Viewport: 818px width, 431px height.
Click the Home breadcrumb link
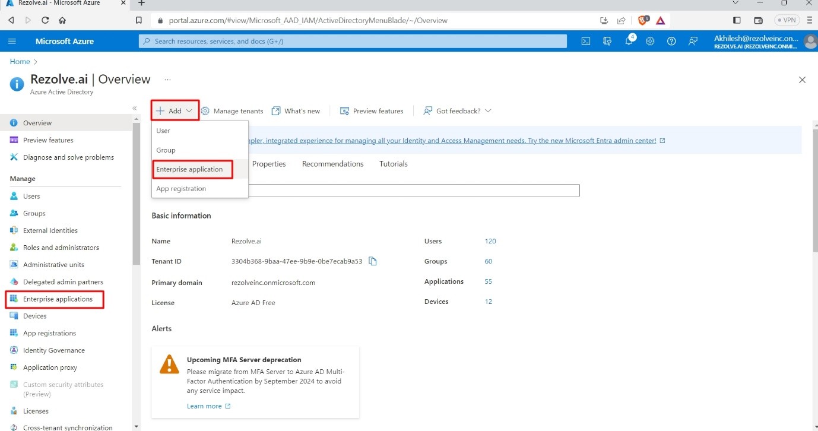pyautogui.click(x=20, y=62)
